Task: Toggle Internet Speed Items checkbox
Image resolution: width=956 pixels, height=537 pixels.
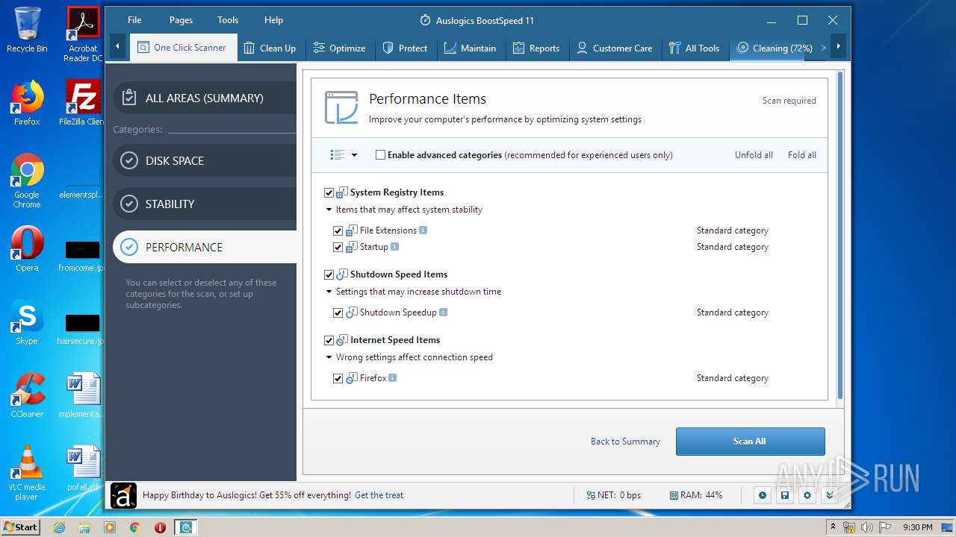Action: pos(329,340)
